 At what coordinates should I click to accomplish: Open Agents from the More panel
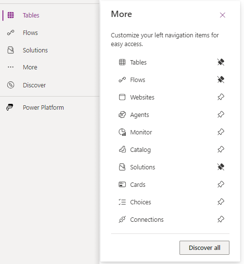(x=140, y=115)
